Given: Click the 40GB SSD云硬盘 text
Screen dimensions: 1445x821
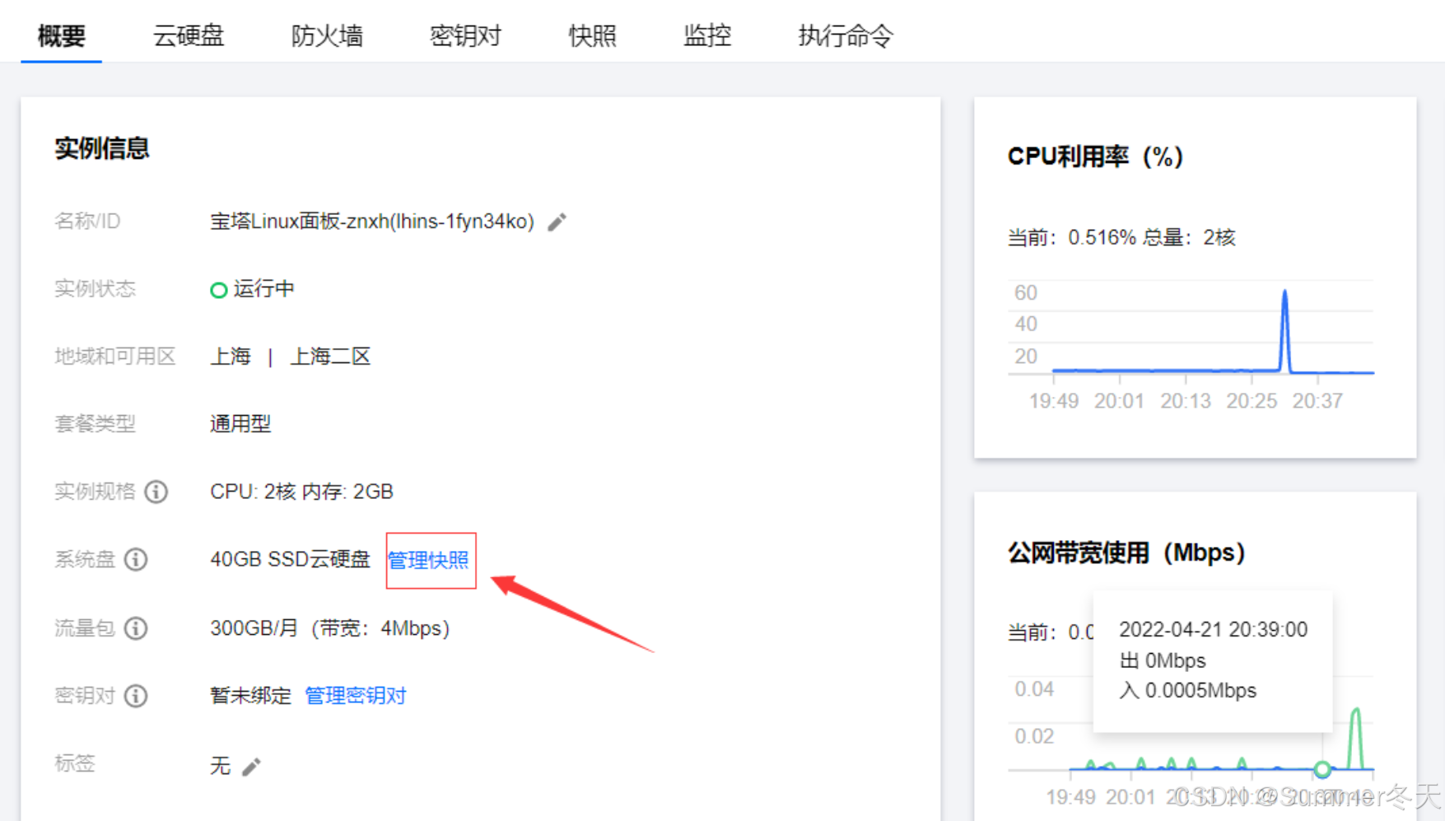Looking at the screenshot, I should coord(290,560).
